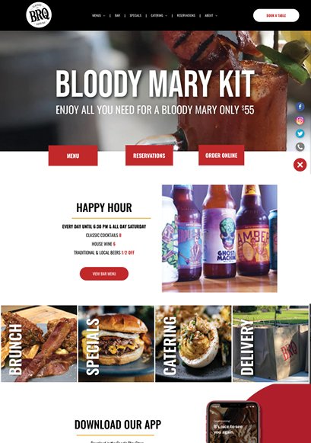The image size is (311, 443).
Task: Open the Delivery image tile
Action: click(271, 344)
